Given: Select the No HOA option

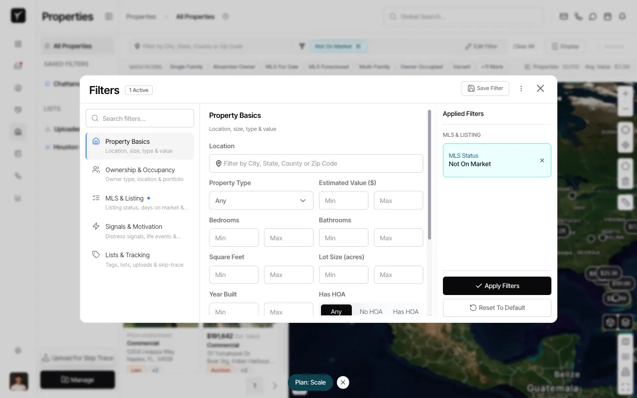Looking at the screenshot, I should 371,311.
